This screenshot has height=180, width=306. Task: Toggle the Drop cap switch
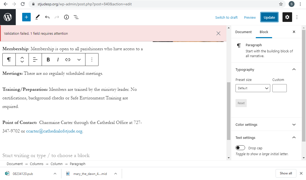point(240,148)
